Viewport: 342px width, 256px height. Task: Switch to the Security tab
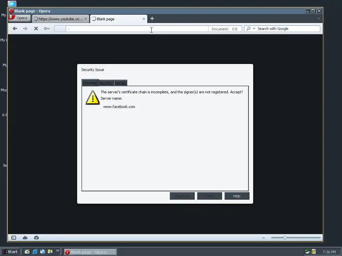(106, 83)
